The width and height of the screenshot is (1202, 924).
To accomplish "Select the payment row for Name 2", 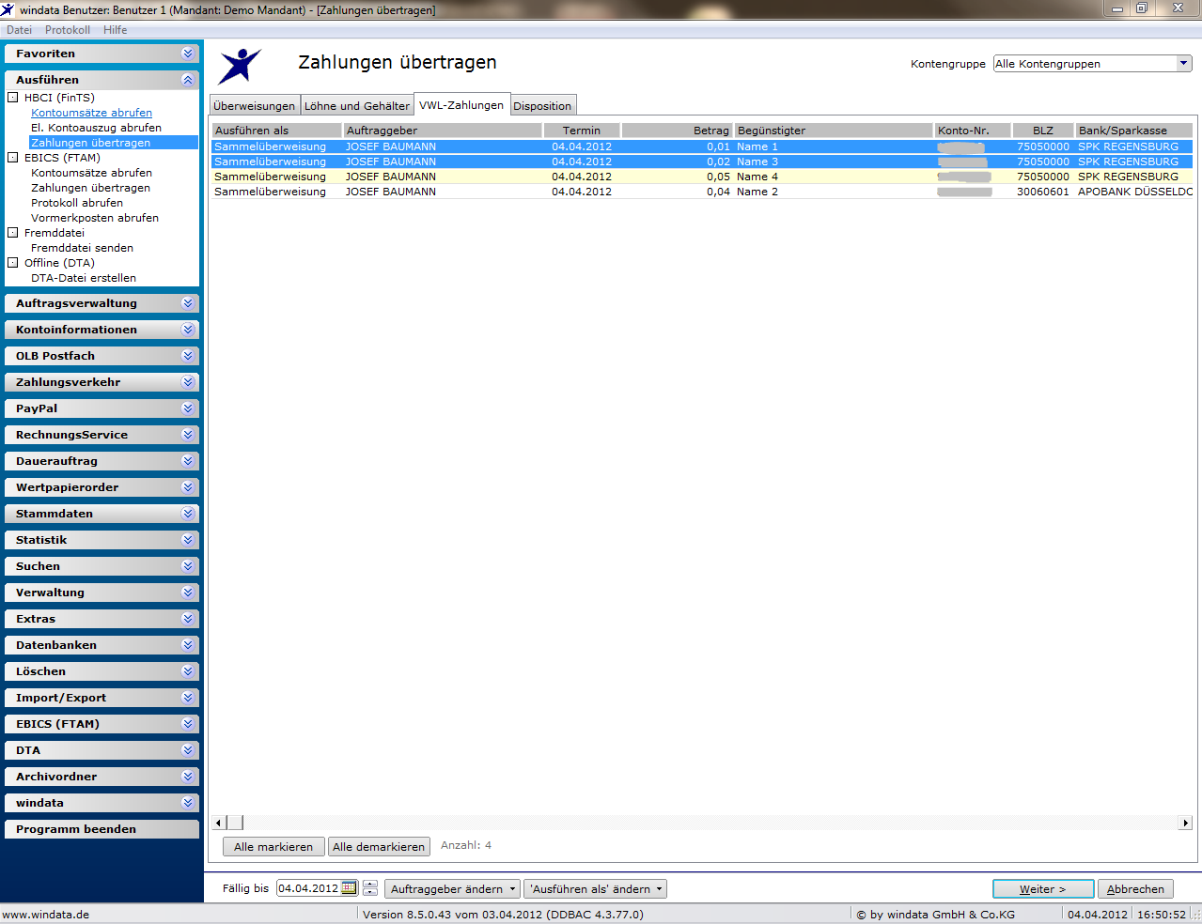I will pos(702,192).
